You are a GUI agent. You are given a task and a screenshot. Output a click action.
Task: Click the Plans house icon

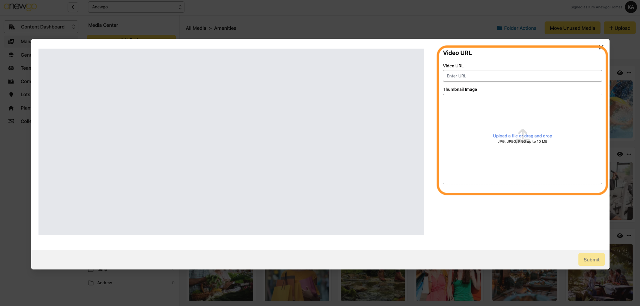[x=11, y=108]
